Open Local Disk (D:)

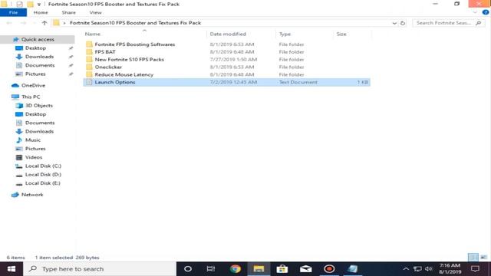point(43,175)
